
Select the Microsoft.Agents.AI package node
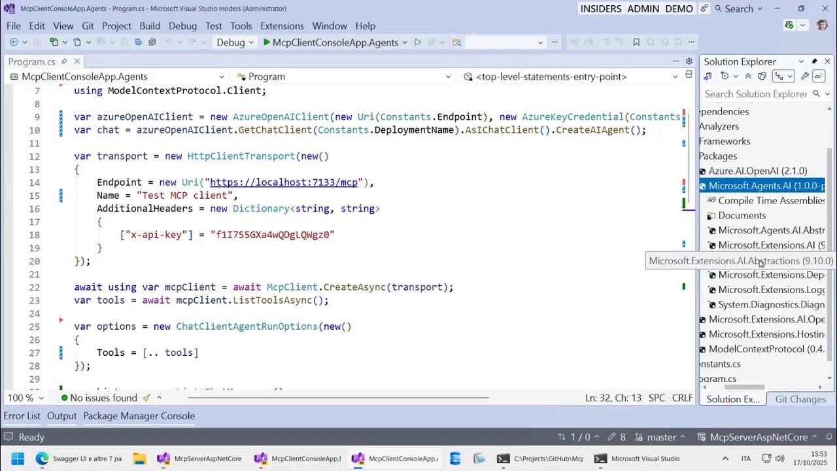(762, 186)
